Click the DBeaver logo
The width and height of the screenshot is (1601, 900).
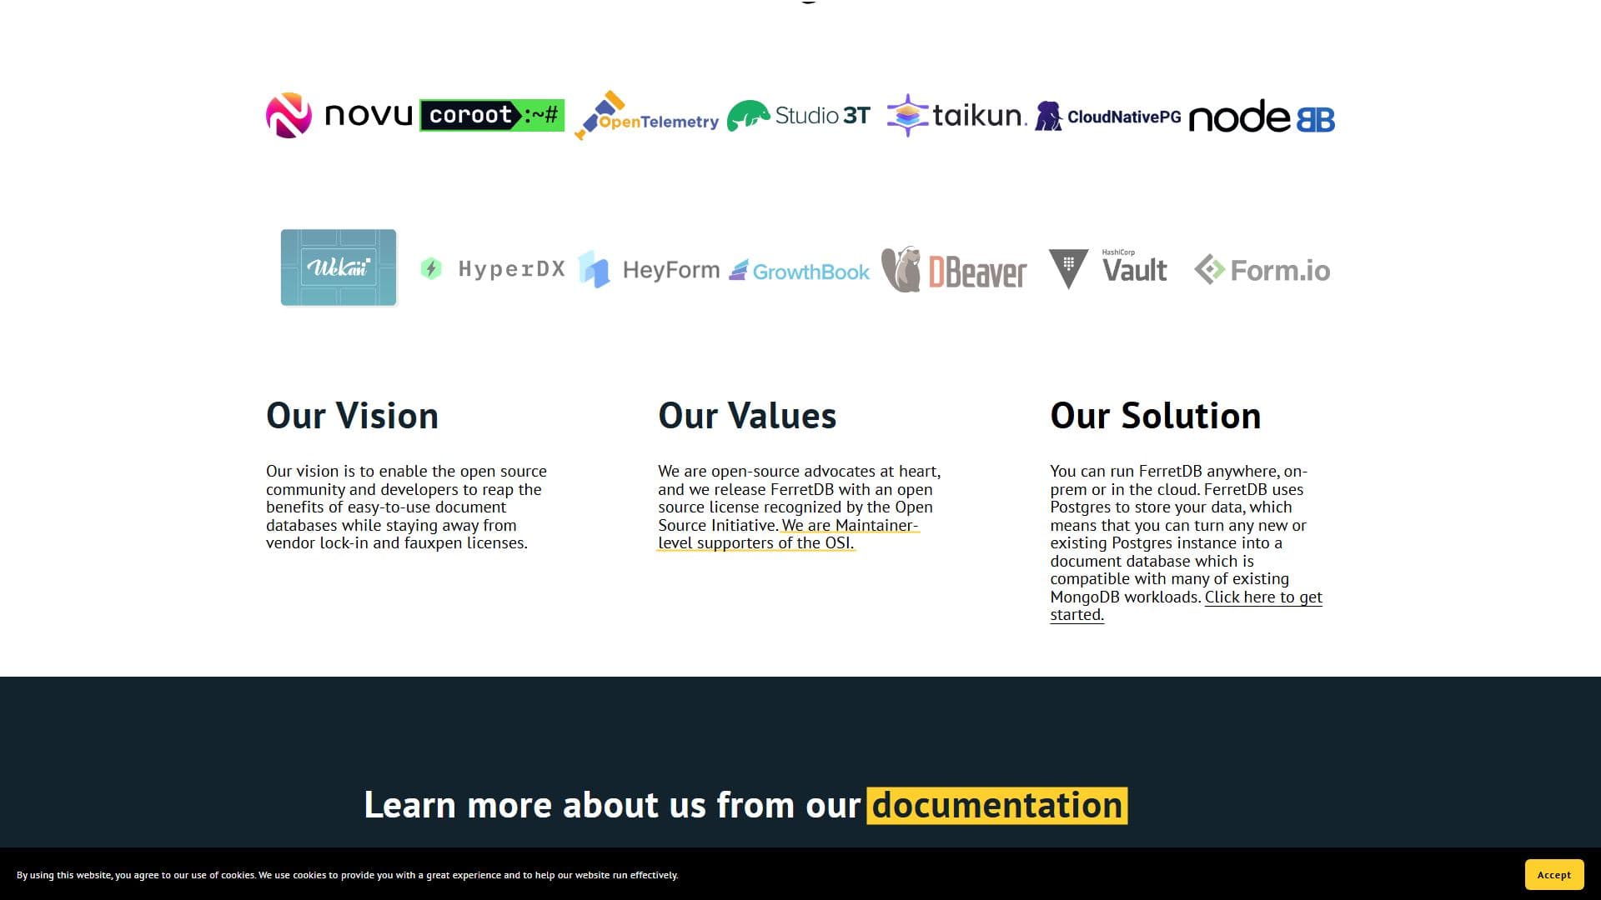[x=954, y=269]
